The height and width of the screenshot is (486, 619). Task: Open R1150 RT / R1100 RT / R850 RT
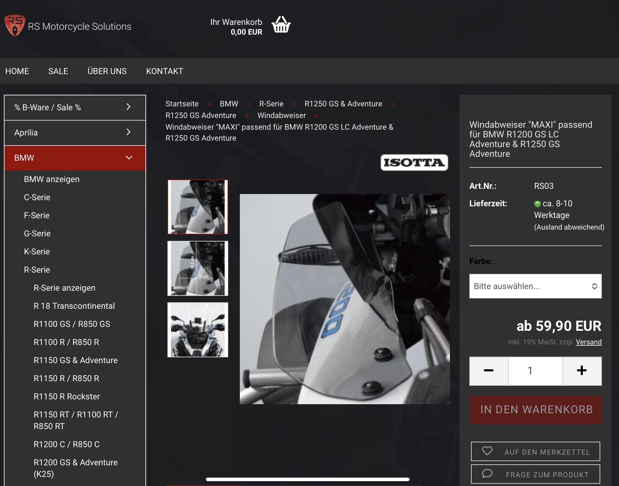pyautogui.click(x=76, y=420)
